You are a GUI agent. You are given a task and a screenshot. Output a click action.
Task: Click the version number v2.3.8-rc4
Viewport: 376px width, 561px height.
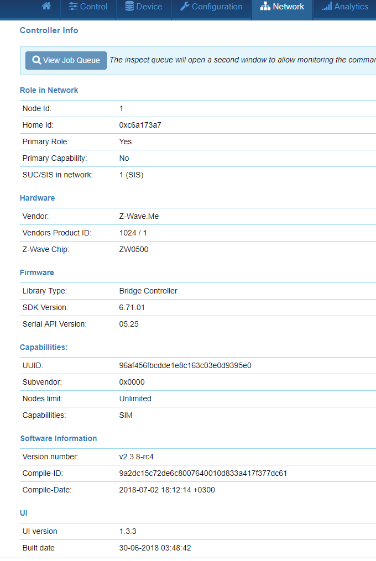[x=141, y=457]
